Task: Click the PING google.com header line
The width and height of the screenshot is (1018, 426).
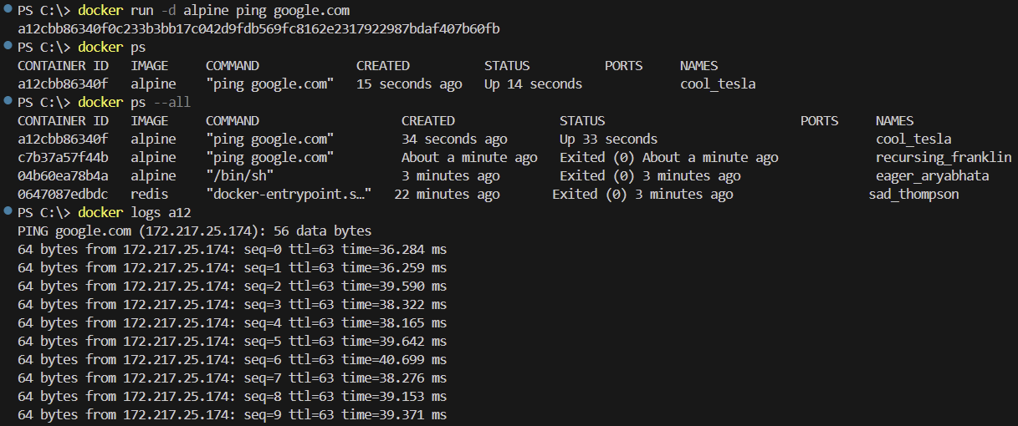Action: (195, 231)
